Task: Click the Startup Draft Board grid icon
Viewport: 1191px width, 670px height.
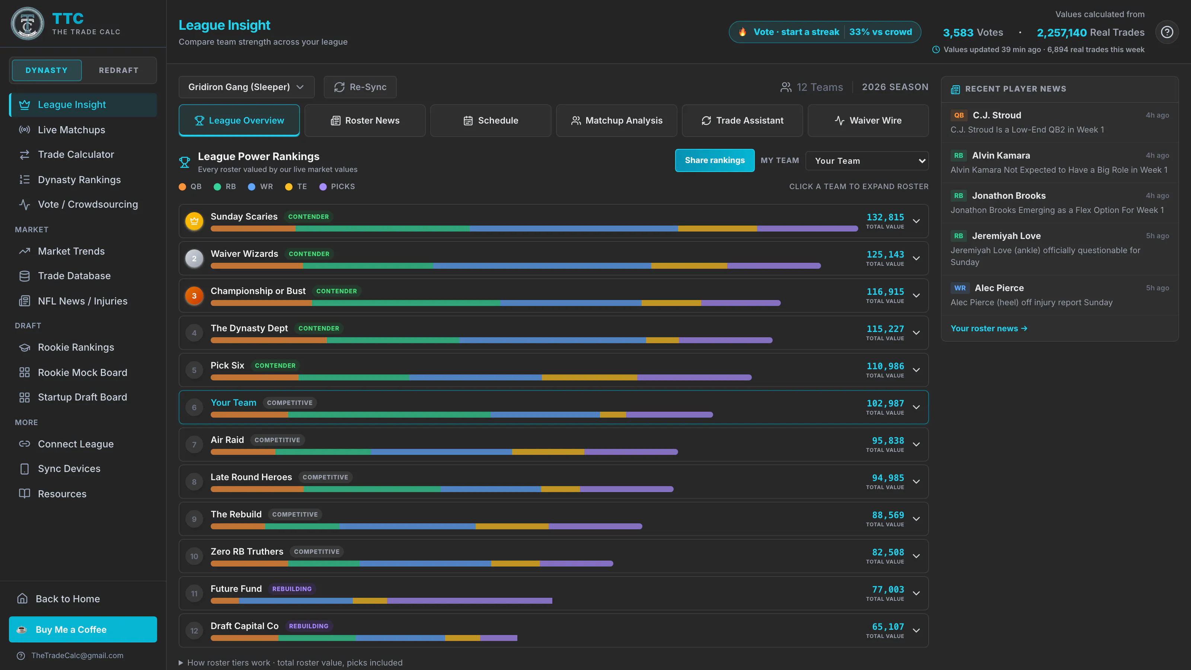Action: (25, 397)
